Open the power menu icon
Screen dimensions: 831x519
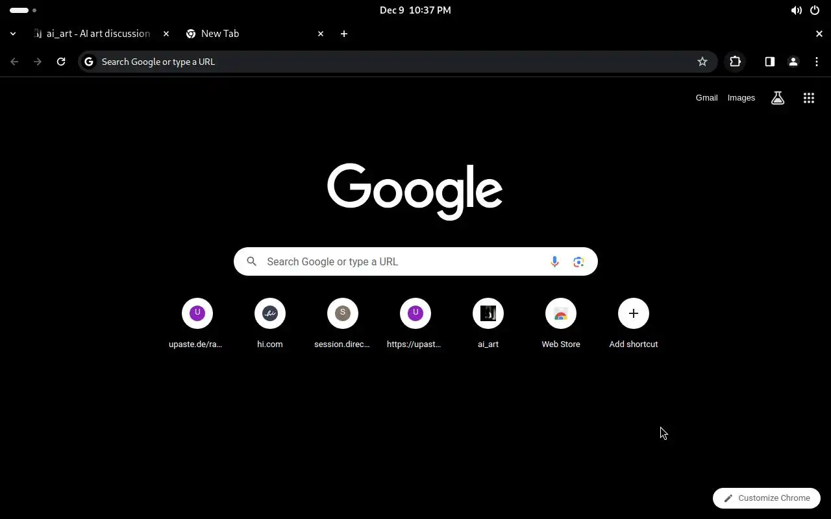click(814, 10)
